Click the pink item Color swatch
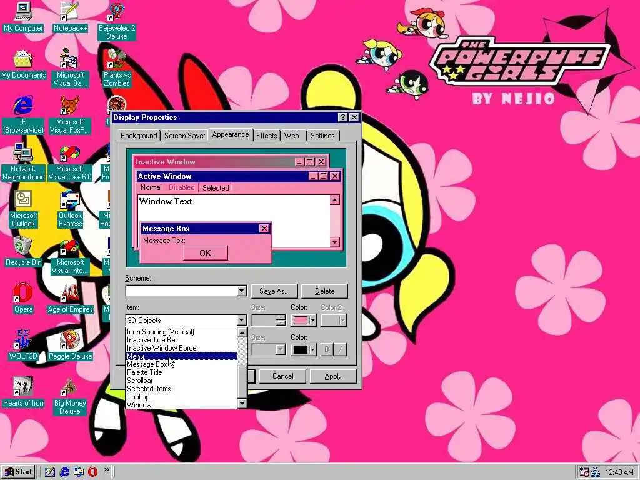The width and height of the screenshot is (640, 480). [301, 321]
